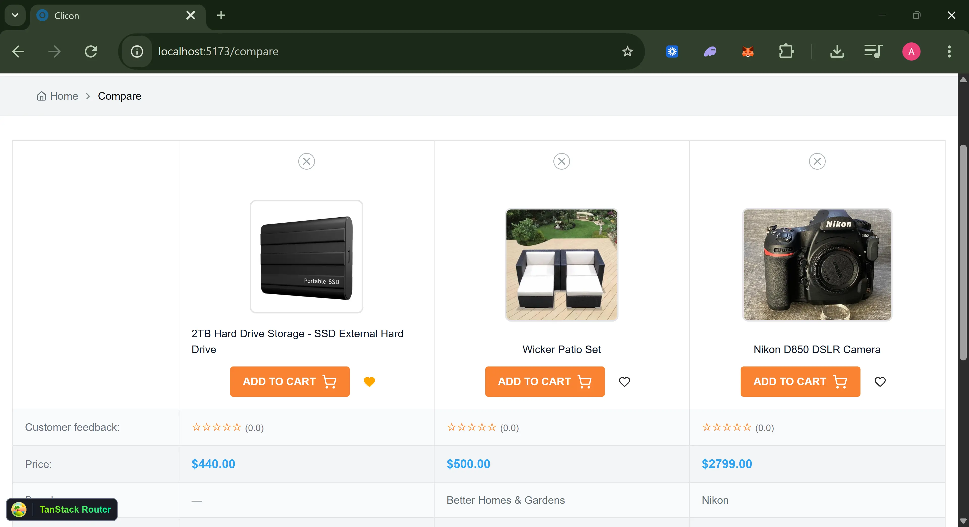
Task: Click the Customer feedback row label
Action: [72, 427]
